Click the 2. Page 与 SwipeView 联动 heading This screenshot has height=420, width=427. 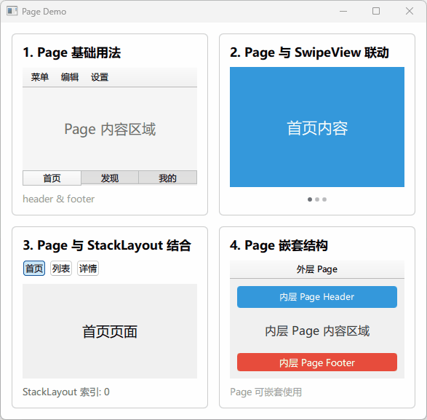click(309, 52)
